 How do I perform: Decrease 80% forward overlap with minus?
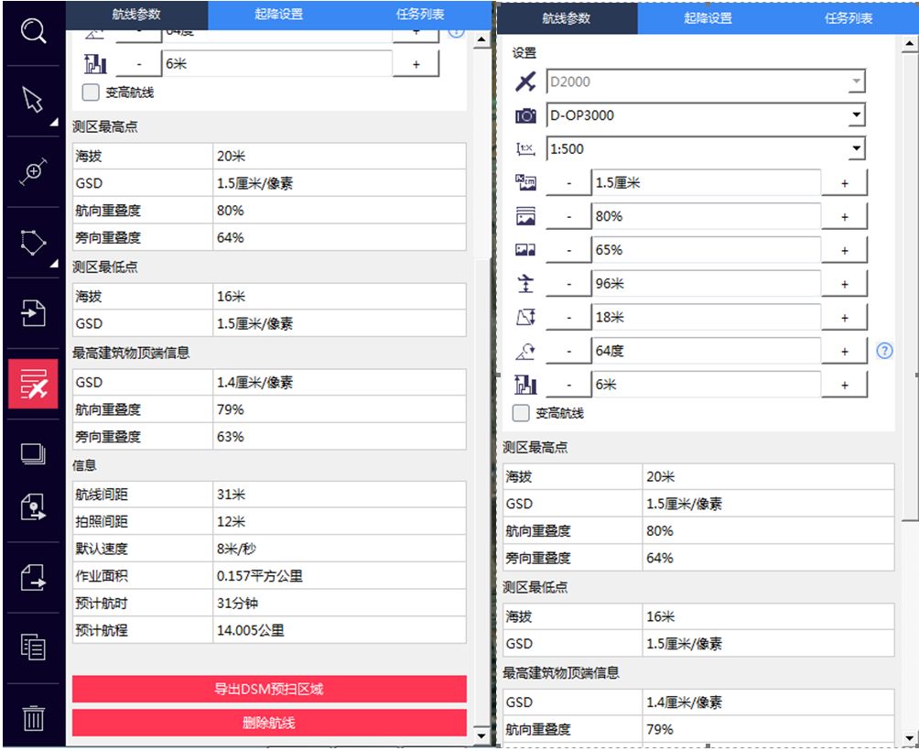[x=568, y=216]
